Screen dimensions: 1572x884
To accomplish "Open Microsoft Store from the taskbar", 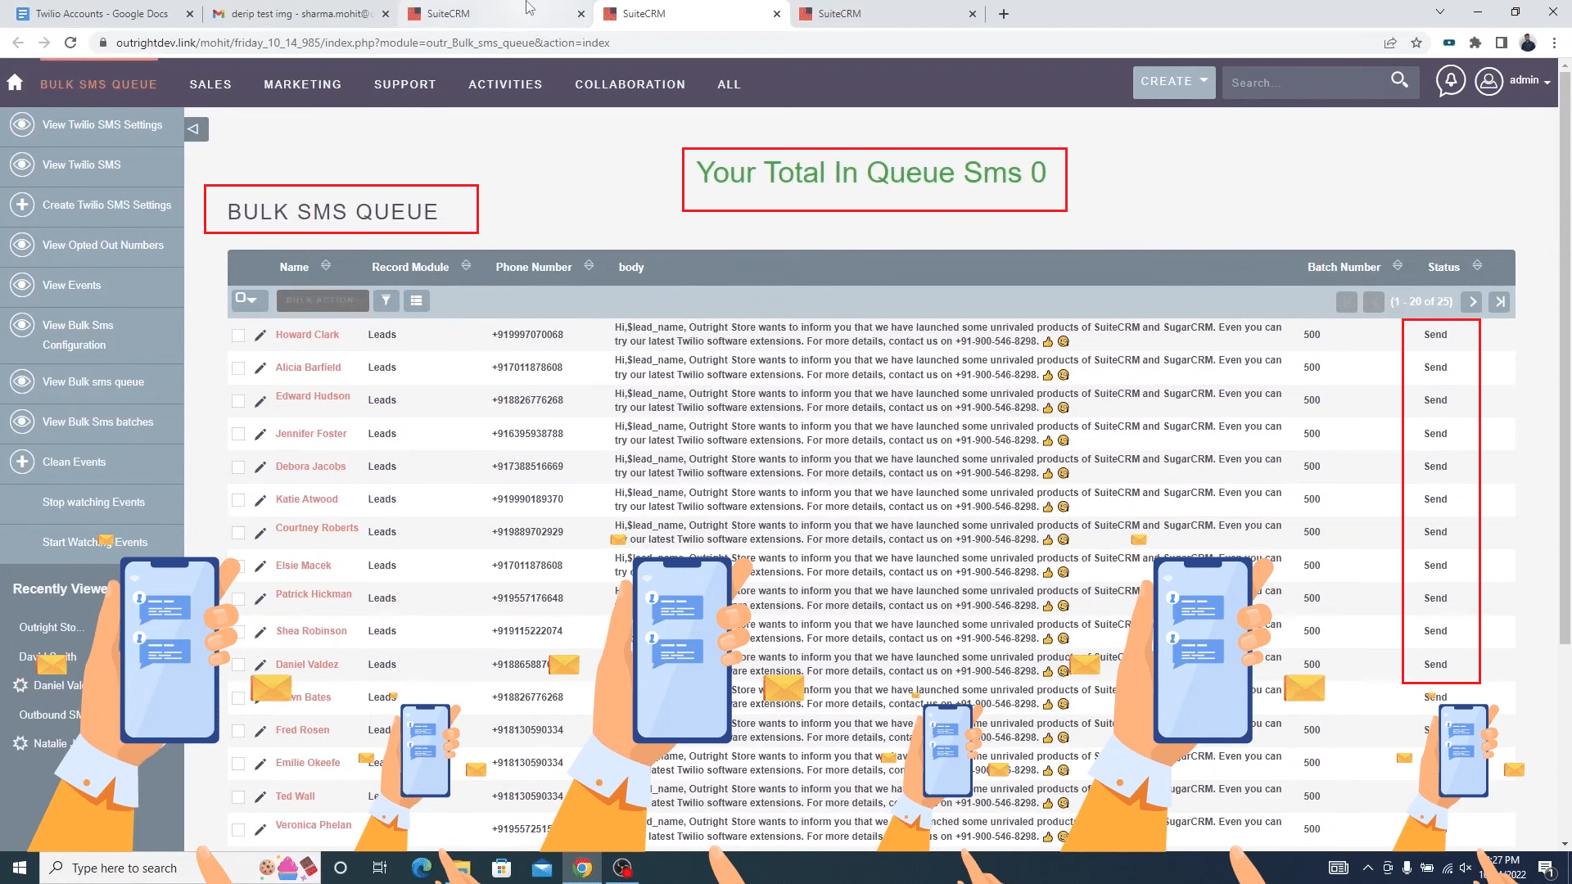I will click(501, 868).
